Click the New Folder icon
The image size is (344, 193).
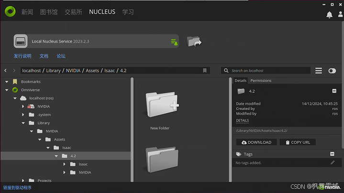(162, 105)
